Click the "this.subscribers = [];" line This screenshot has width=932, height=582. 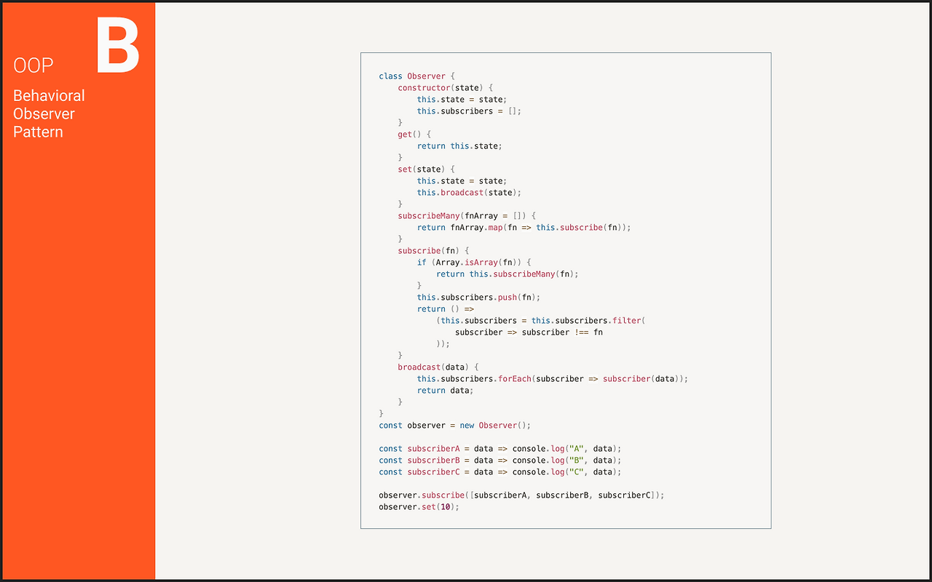(469, 111)
